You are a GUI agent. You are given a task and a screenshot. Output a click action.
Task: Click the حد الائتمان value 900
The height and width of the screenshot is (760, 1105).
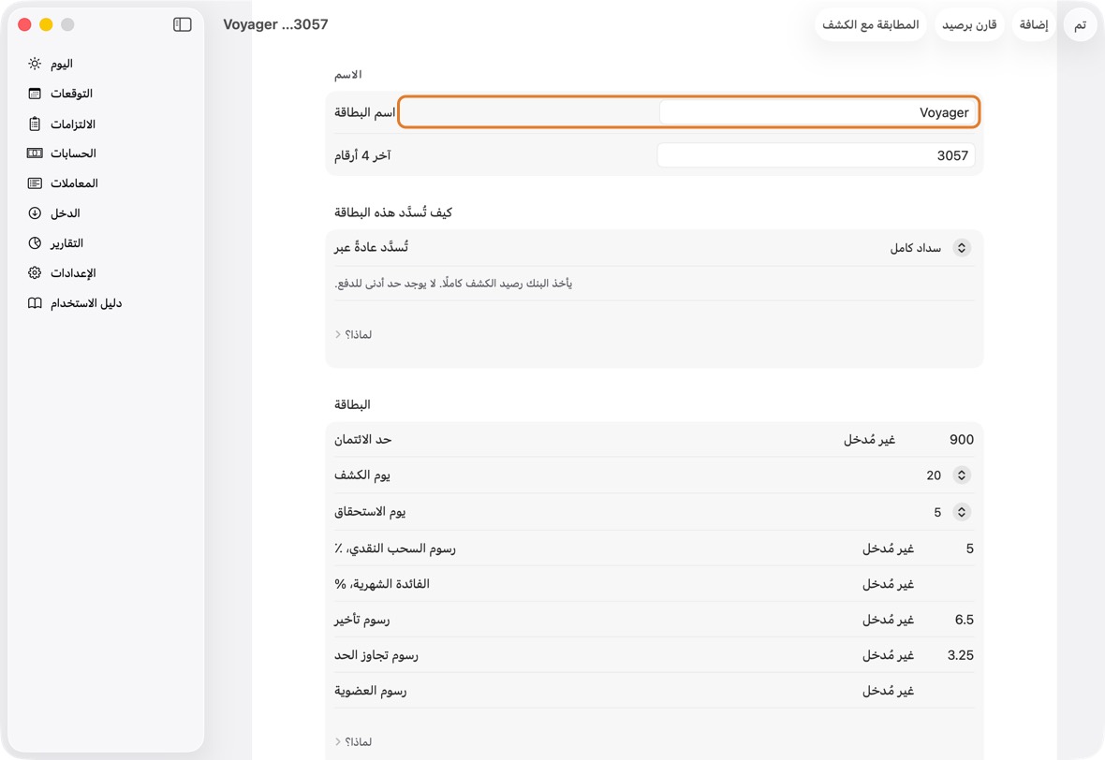click(961, 440)
